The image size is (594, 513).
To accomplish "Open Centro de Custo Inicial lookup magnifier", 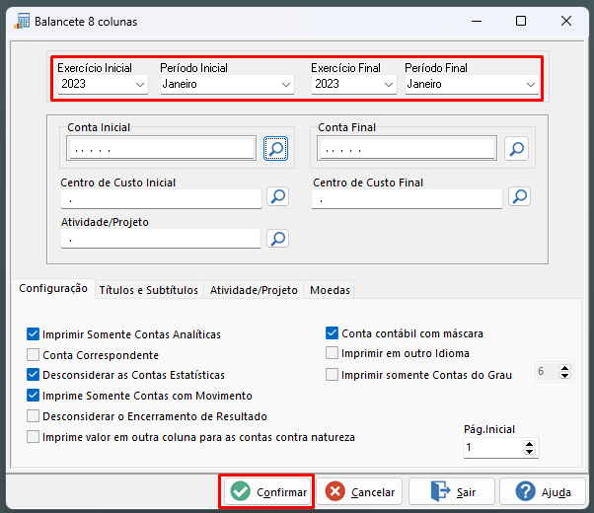I will click(x=277, y=196).
